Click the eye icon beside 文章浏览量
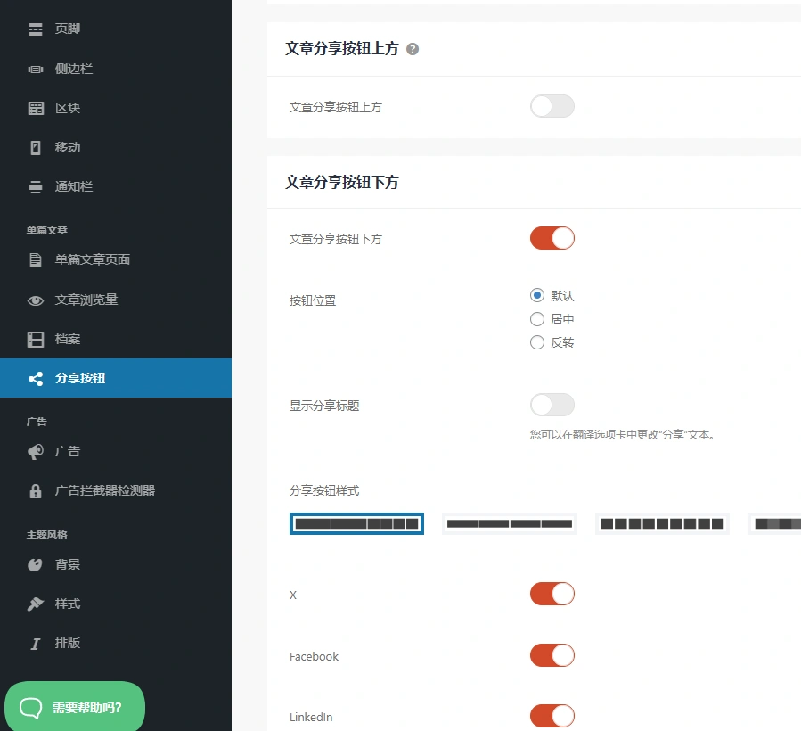 pyautogui.click(x=35, y=300)
